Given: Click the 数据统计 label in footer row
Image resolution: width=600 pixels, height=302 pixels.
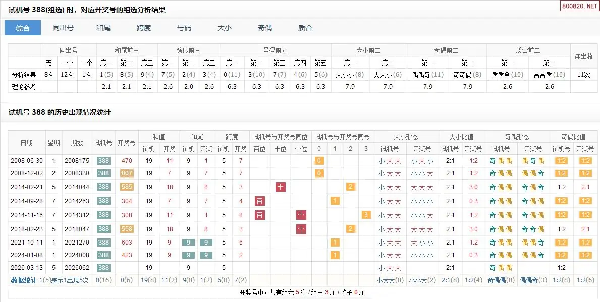Looking at the screenshot, I should point(24,280).
